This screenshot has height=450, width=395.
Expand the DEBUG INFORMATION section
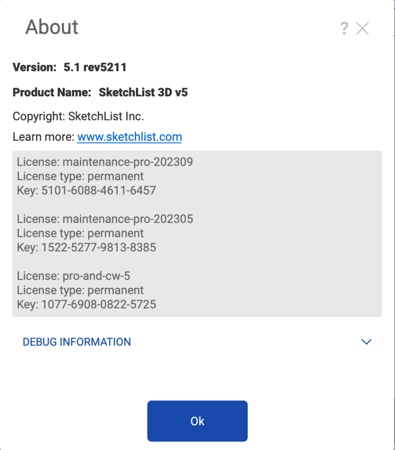tap(77, 342)
